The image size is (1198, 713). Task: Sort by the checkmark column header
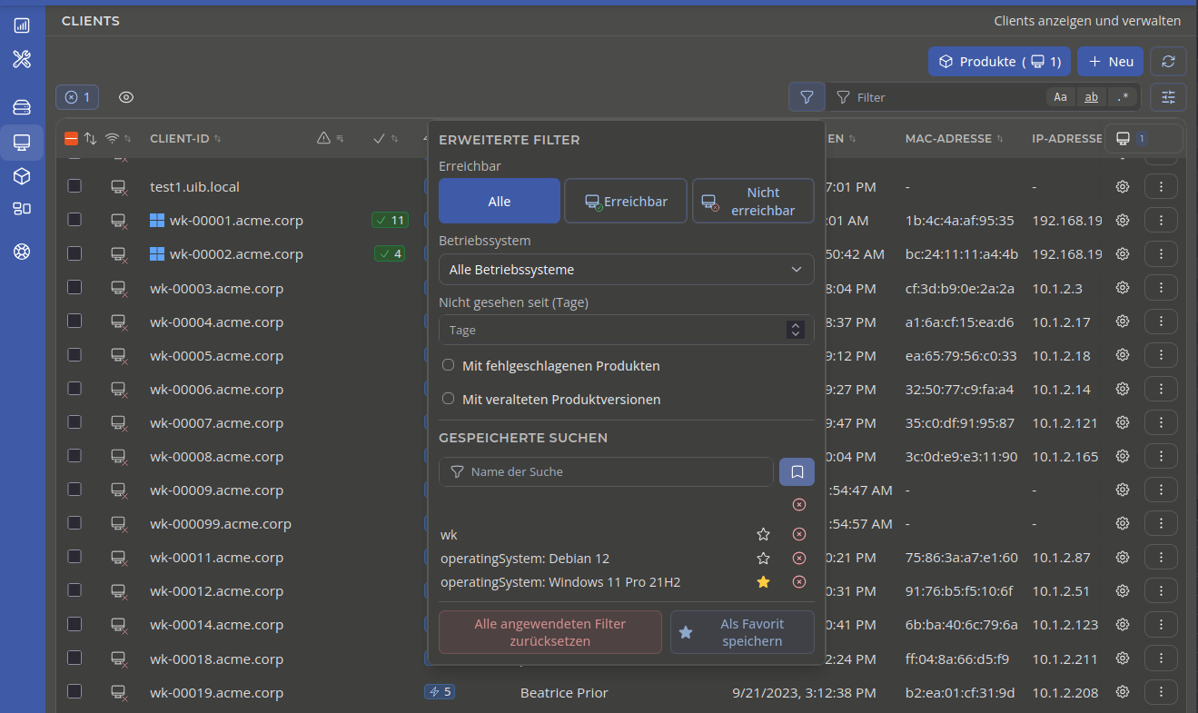(386, 139)
